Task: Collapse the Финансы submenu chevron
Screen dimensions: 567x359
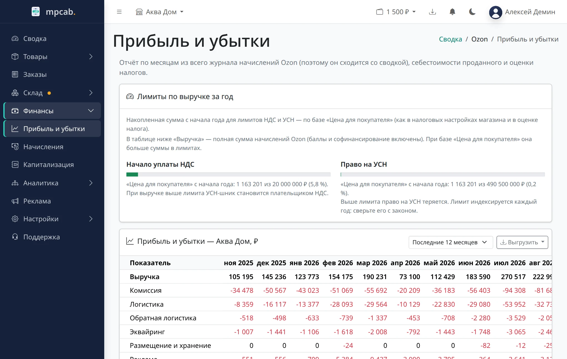Action: click(91, 111)
